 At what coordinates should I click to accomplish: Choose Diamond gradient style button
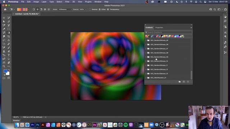(x=49, y=9)
